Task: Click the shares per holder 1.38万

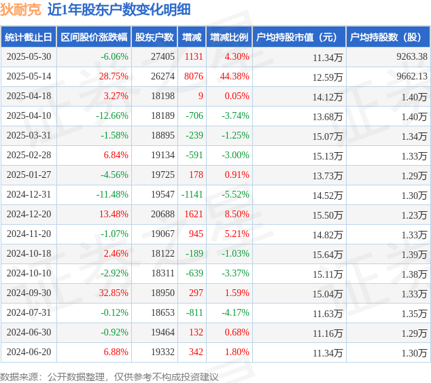Action: click(x=414, y=274)
